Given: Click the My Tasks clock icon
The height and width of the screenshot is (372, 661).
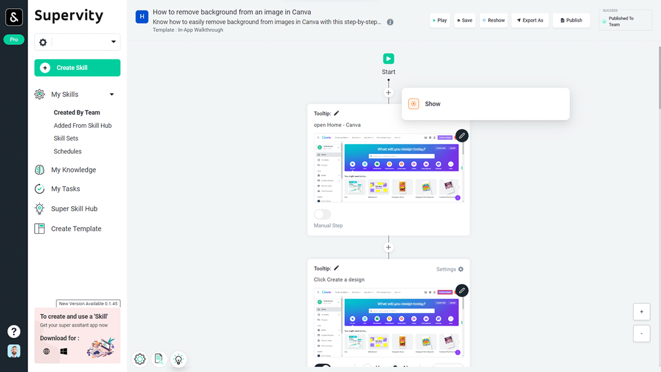Looking at the screenshot, I should [x=40, y=188].
